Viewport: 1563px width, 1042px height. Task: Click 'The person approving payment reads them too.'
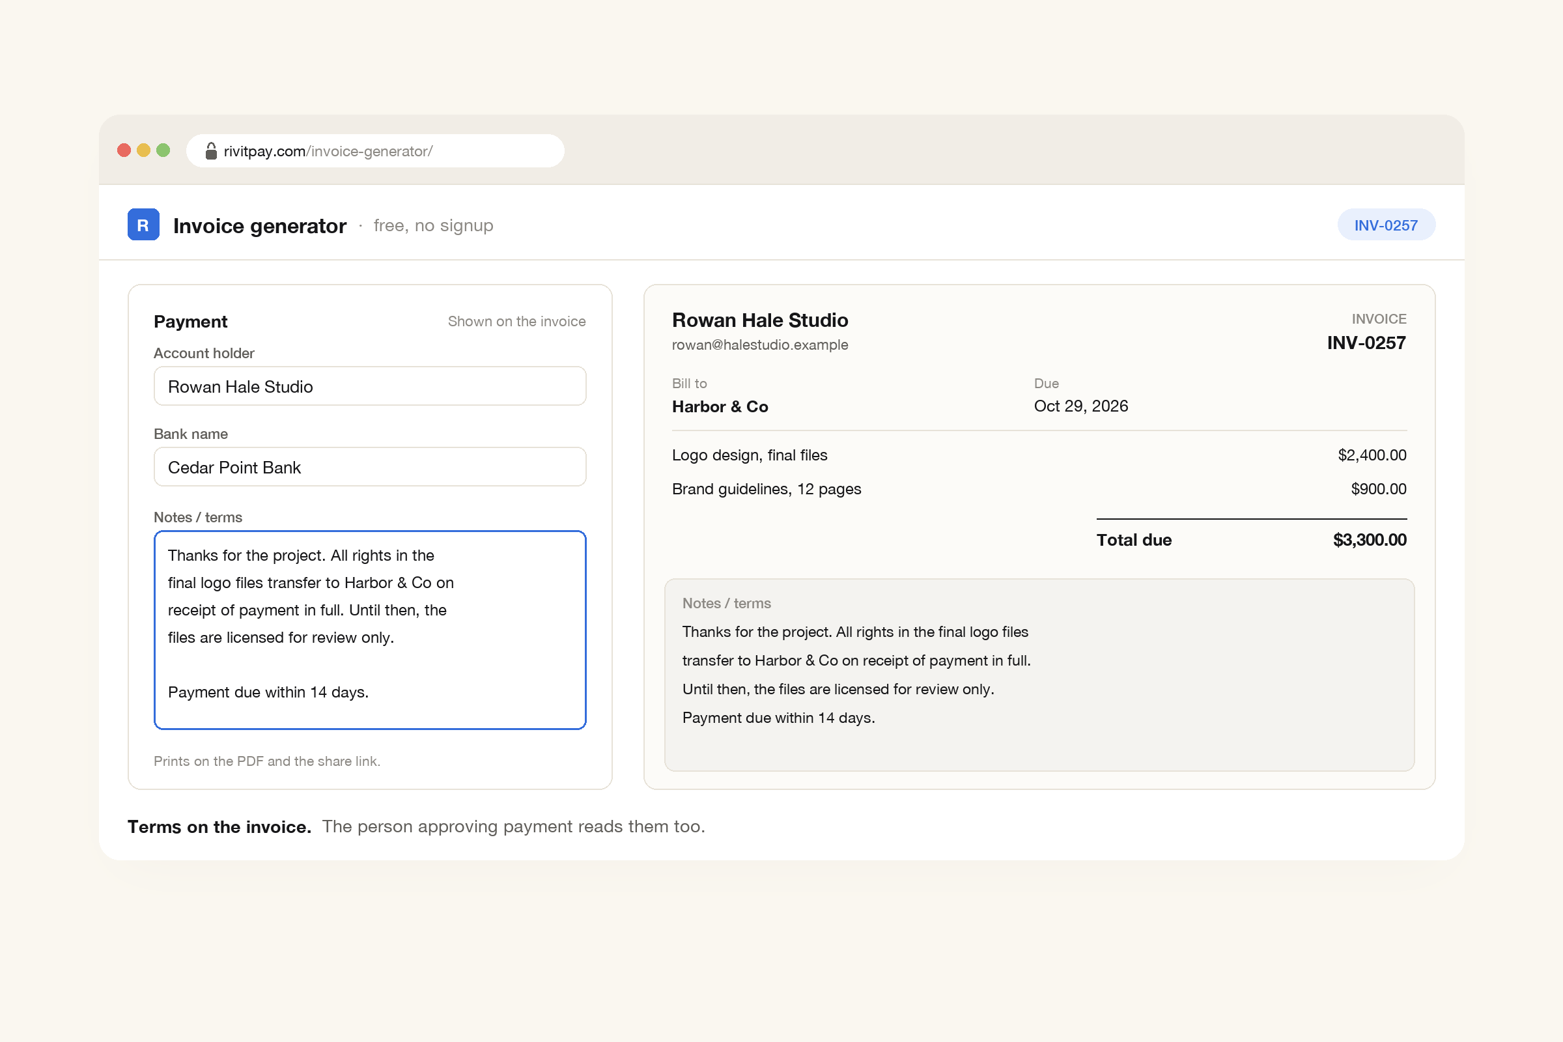pos(513,826)
